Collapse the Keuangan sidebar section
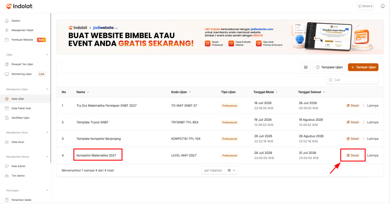Image resolution: width=390 pixels, height=204 pixels. [47, 190]
